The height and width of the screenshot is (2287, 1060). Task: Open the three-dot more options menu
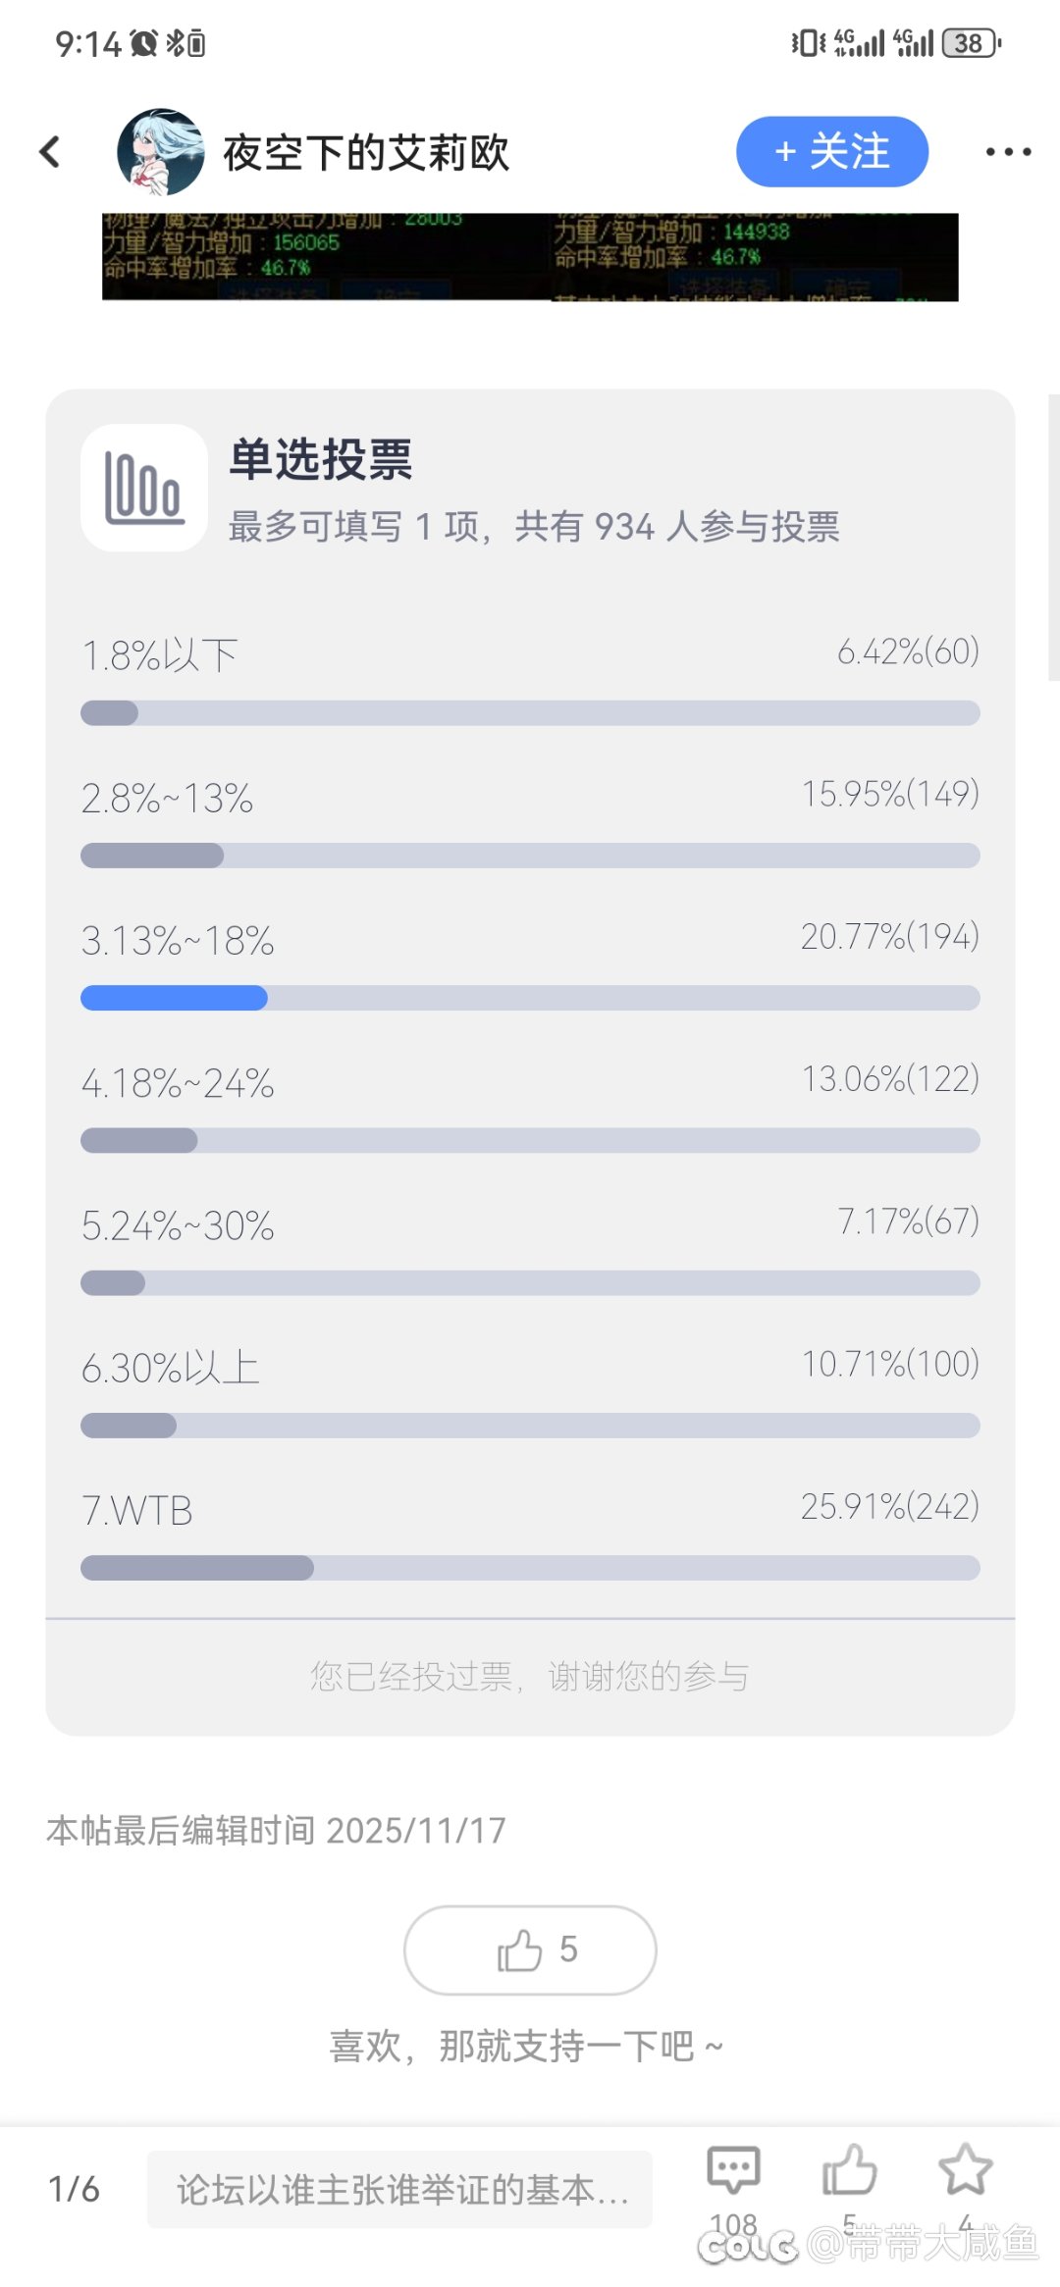tap(1008, 152)
